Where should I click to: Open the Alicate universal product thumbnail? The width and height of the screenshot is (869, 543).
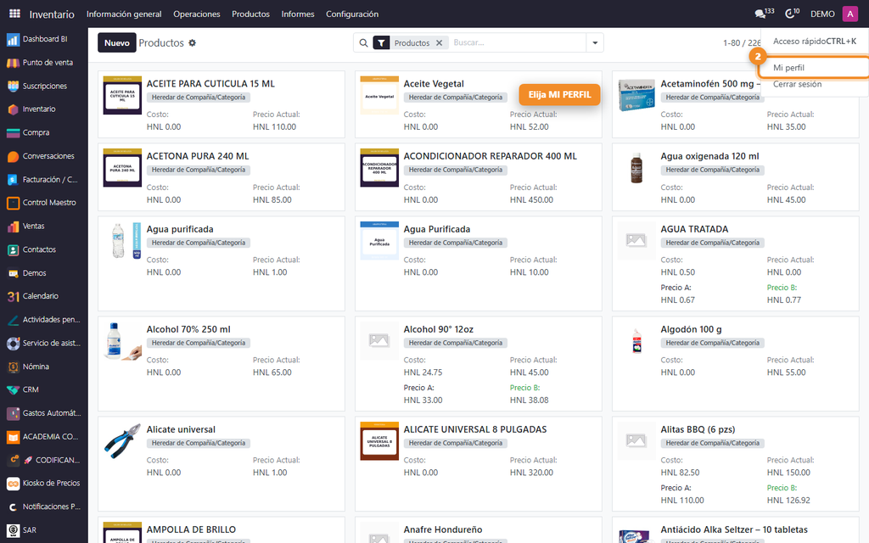tap(122, 442)
